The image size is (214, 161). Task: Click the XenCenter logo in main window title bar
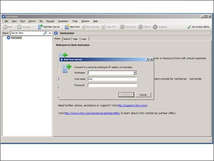coord(4,16)
